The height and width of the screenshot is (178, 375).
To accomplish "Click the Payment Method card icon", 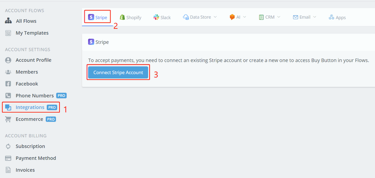I will (x=8, y=158).
